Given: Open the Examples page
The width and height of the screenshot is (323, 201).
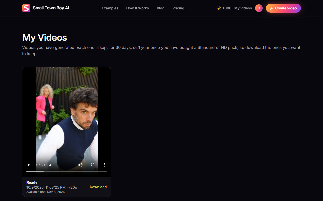Looking at the screenshot, I should pos(110,8).
